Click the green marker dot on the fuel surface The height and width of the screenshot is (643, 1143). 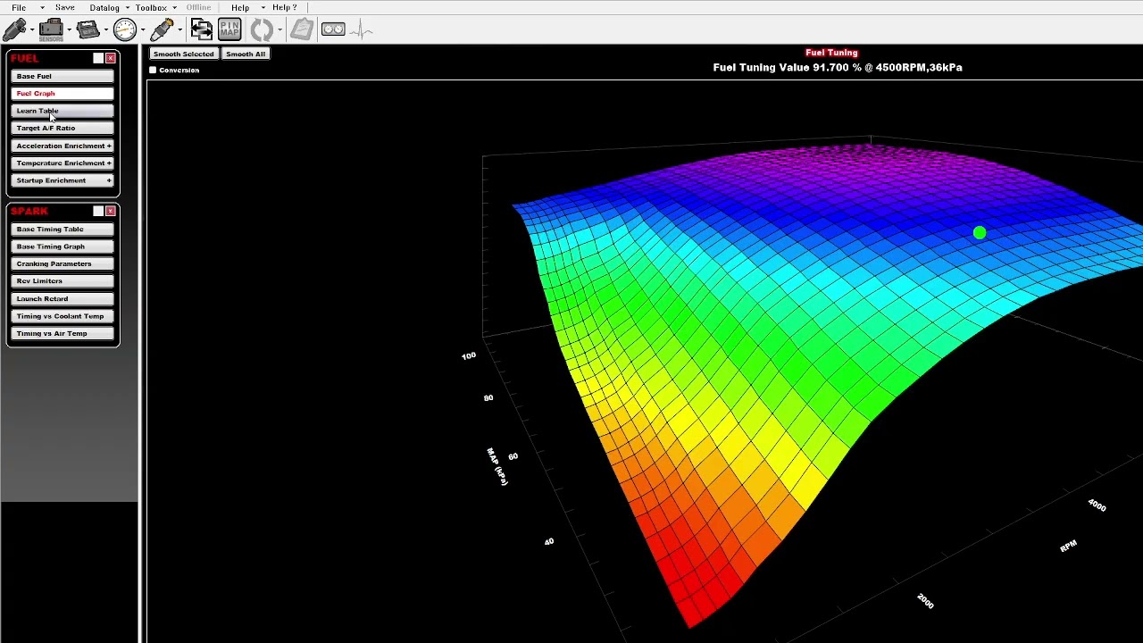pyautogui.click(x=980, y=233)
